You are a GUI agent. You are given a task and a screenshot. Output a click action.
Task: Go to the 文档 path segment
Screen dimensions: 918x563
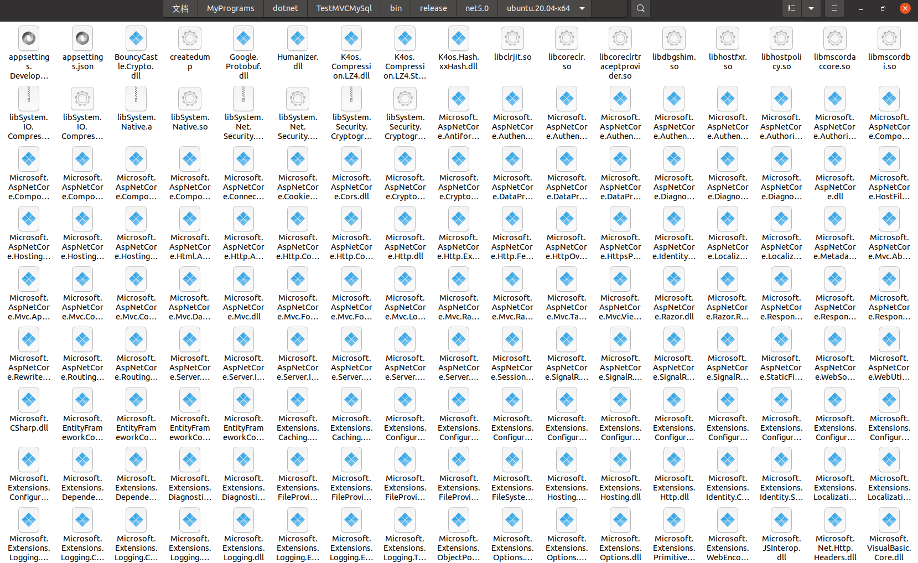[x=180, y=8]
